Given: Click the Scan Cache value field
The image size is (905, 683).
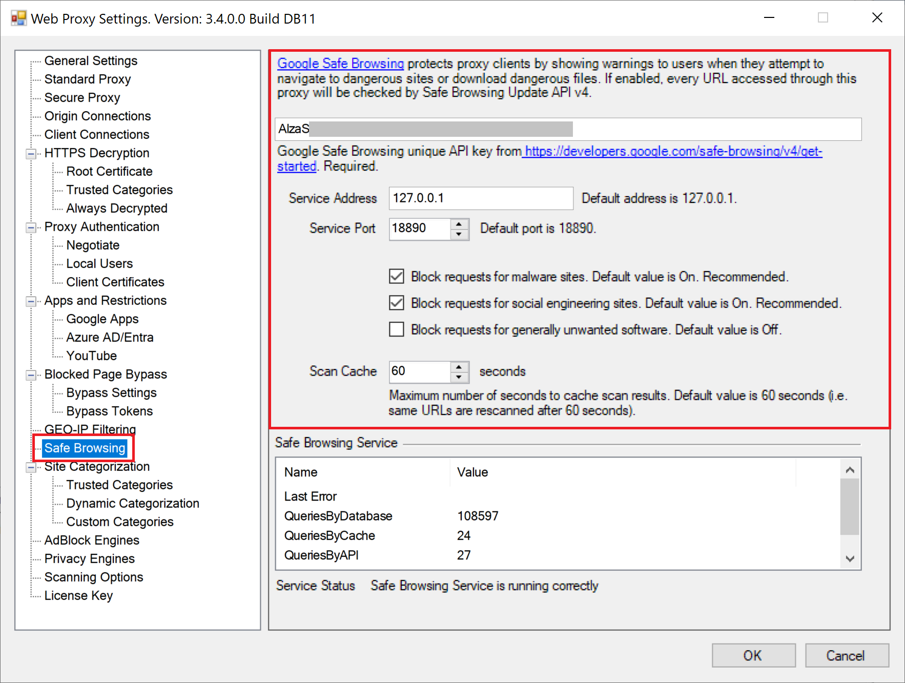Looking at the screenshot, I should (420, 371).
